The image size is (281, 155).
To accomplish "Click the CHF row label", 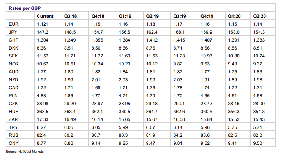I will (x=13, y=40).
